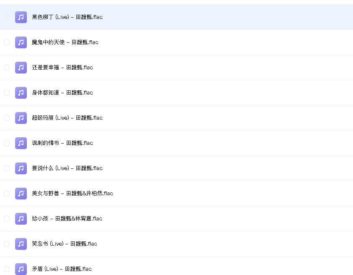Click music icon for 要说什么 (Live) file
The width and height of the screenshot is (353, 275).
(x=21, y=168)
